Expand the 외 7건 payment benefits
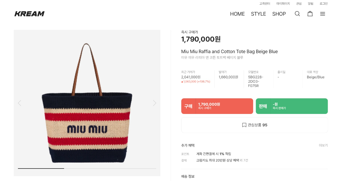 pyautogui.click(x=244, y=160)
